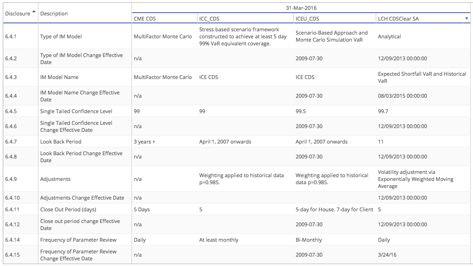Select disclosure number 6.4.14
Viewport: 473px width, 266px height.
click(12, 240)
